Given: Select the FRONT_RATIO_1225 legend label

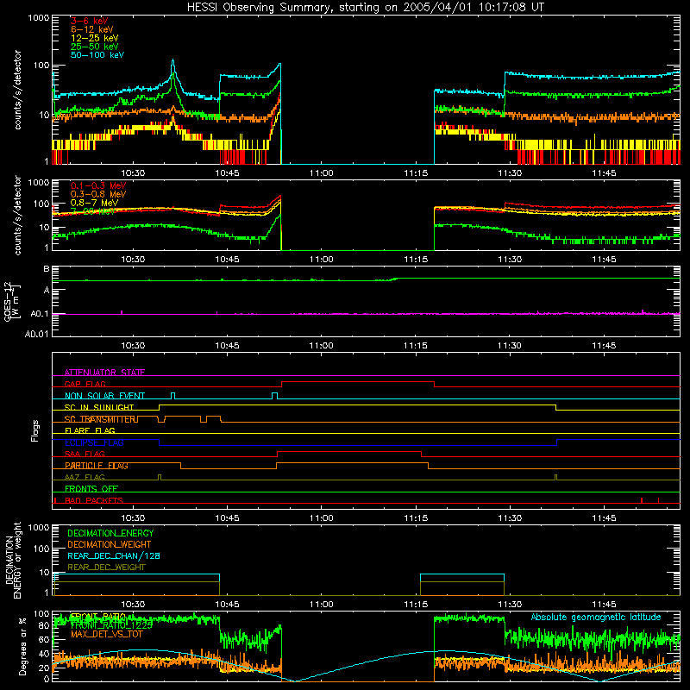Looking at the screenshot, I should 111,624.
